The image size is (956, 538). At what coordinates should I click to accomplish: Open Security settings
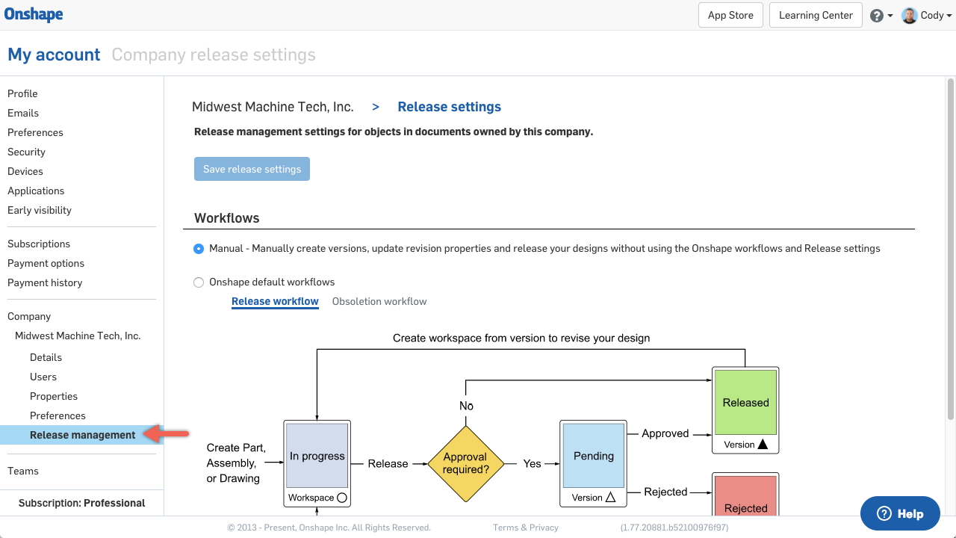coord(26,152)
